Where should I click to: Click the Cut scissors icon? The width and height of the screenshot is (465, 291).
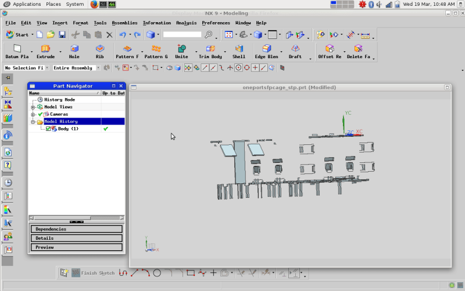(x=76, y=35)
